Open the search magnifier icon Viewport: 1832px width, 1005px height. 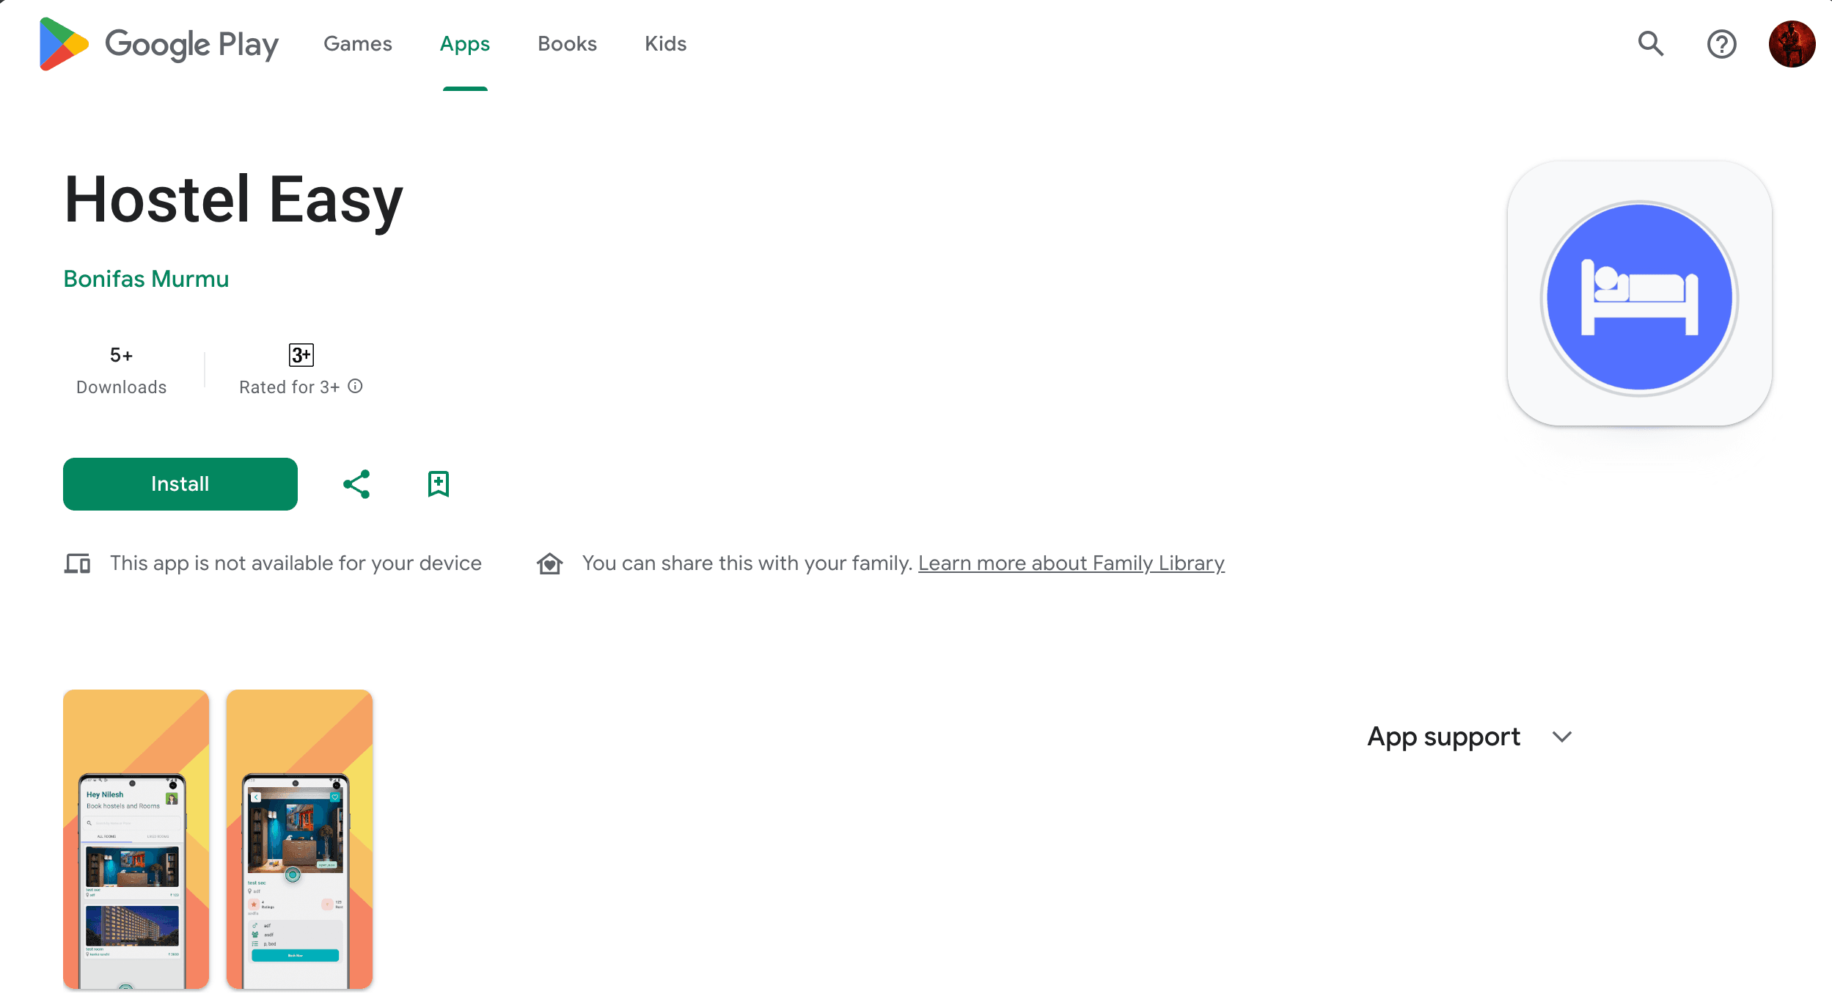(1651, 44)
